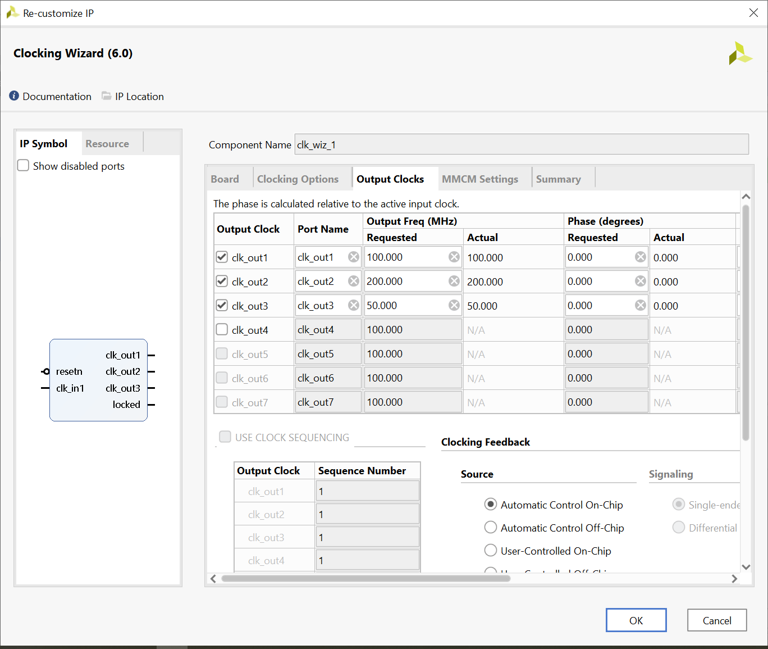Uncheck the clk_out3 output clock
Screen dimensions: 768x649
[222, 305]
